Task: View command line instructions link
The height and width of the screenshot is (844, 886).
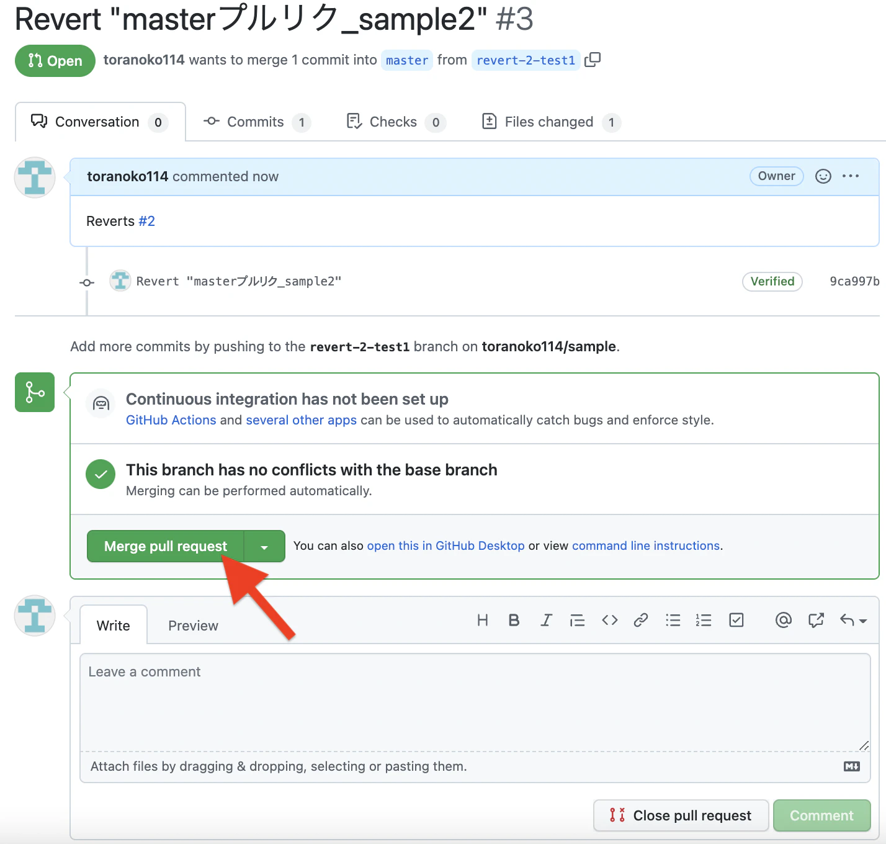Action: pyautogui.click(x=646, y=545)
